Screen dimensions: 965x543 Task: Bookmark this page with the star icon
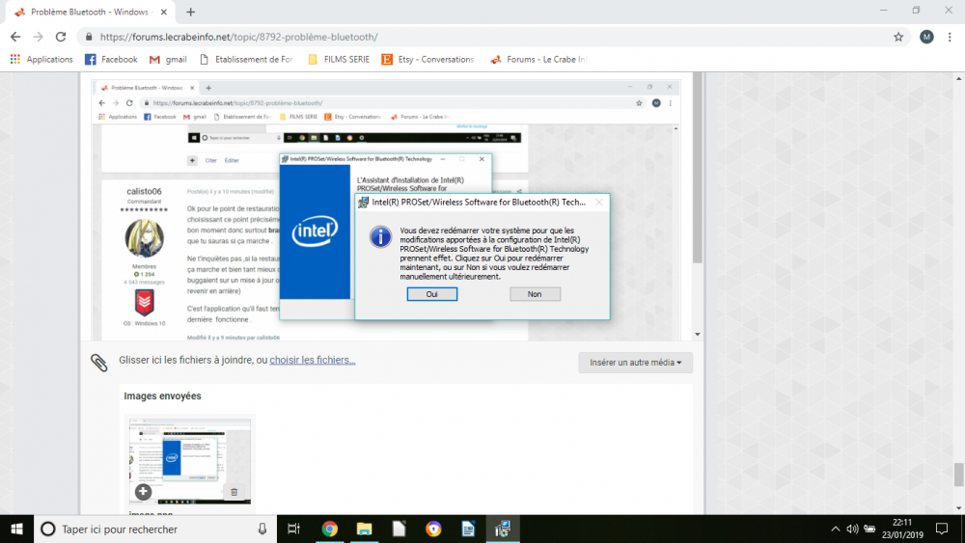[x=898, y=37]
